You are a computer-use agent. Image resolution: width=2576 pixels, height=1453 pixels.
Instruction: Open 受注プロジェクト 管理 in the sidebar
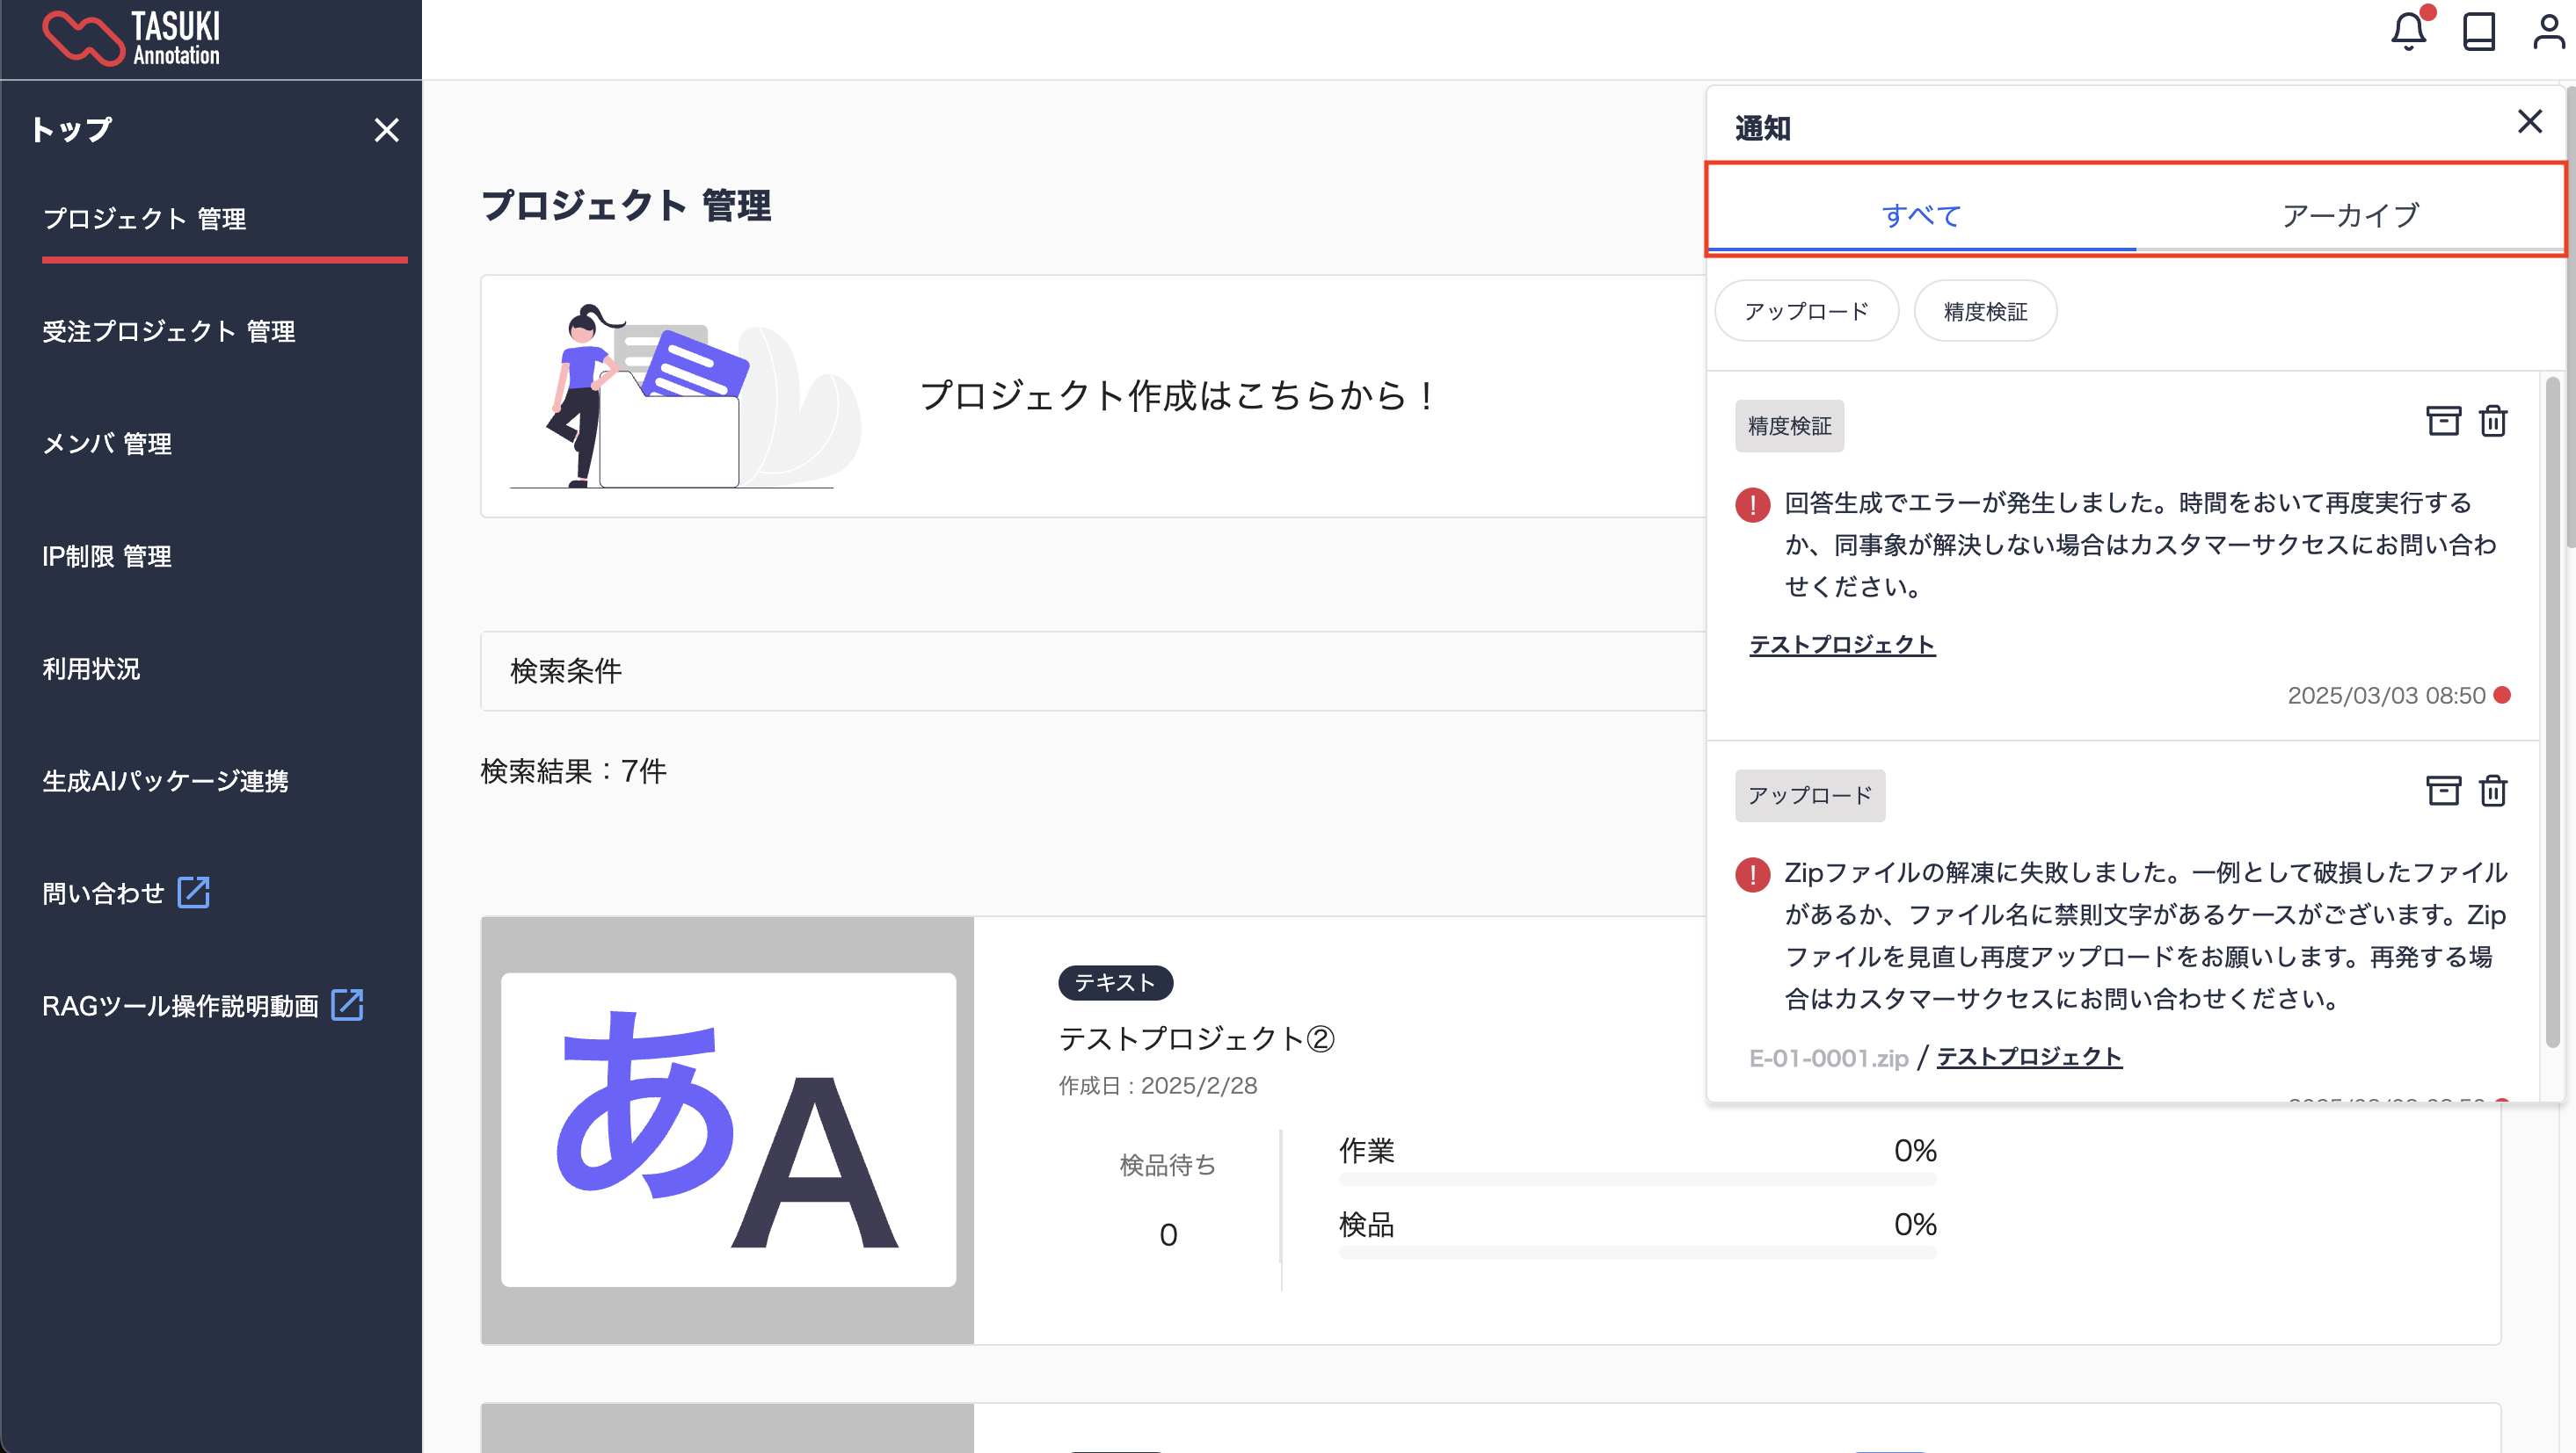coord(168,331)
